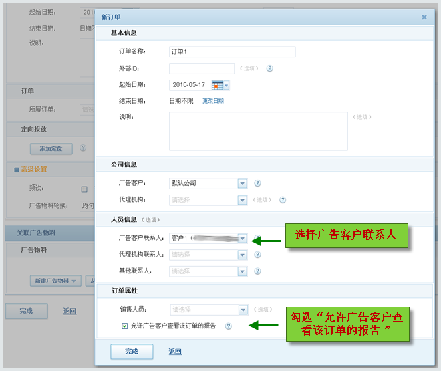
Task: Click help icon beside 其他联系人 dropdown
Action: [x=257, y=271]
